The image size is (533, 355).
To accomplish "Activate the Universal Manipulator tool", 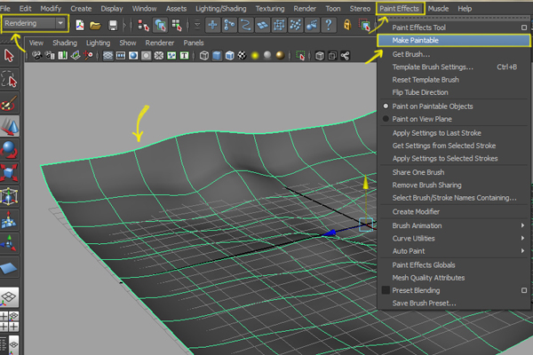I will 9,196.
